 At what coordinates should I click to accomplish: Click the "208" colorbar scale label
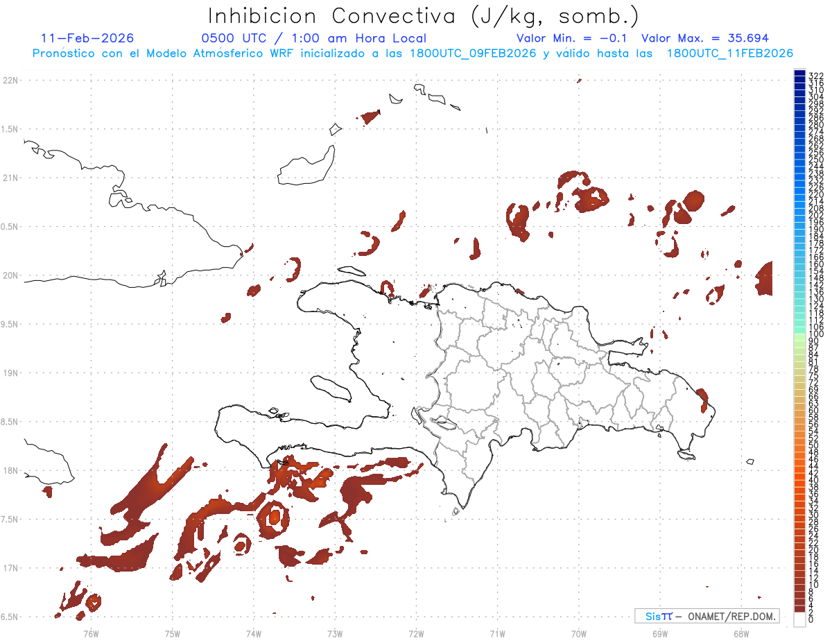(x=816, y=209)
